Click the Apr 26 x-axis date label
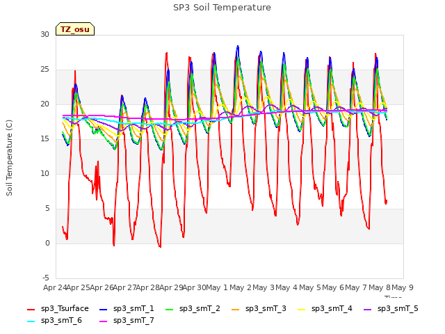445x334 pixels. pyautogui.click(x=102, y=287)
